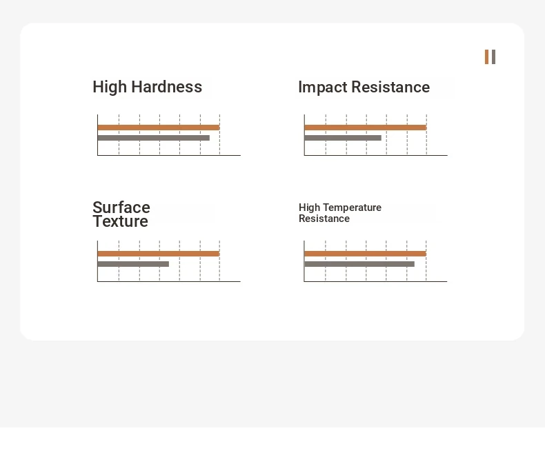Select orange bar in High Hardness chart
The width and height of the screenshot is (545, 475).
(x=159, y=128)
